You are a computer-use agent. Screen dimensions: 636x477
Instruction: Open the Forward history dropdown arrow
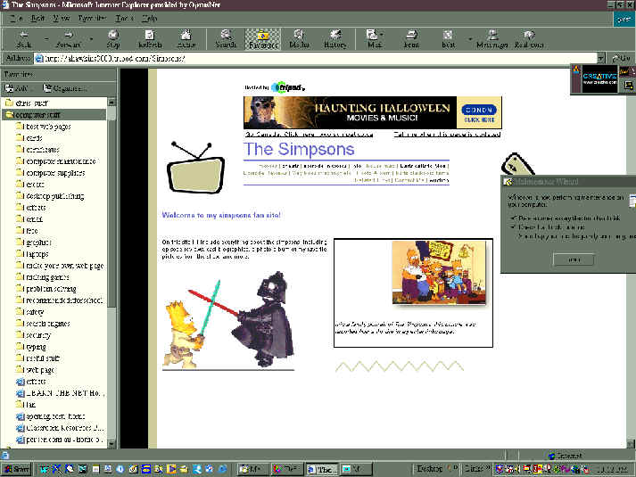click(x=91, y=39)
